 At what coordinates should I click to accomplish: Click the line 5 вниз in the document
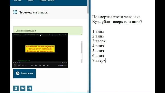click(98, 51)
